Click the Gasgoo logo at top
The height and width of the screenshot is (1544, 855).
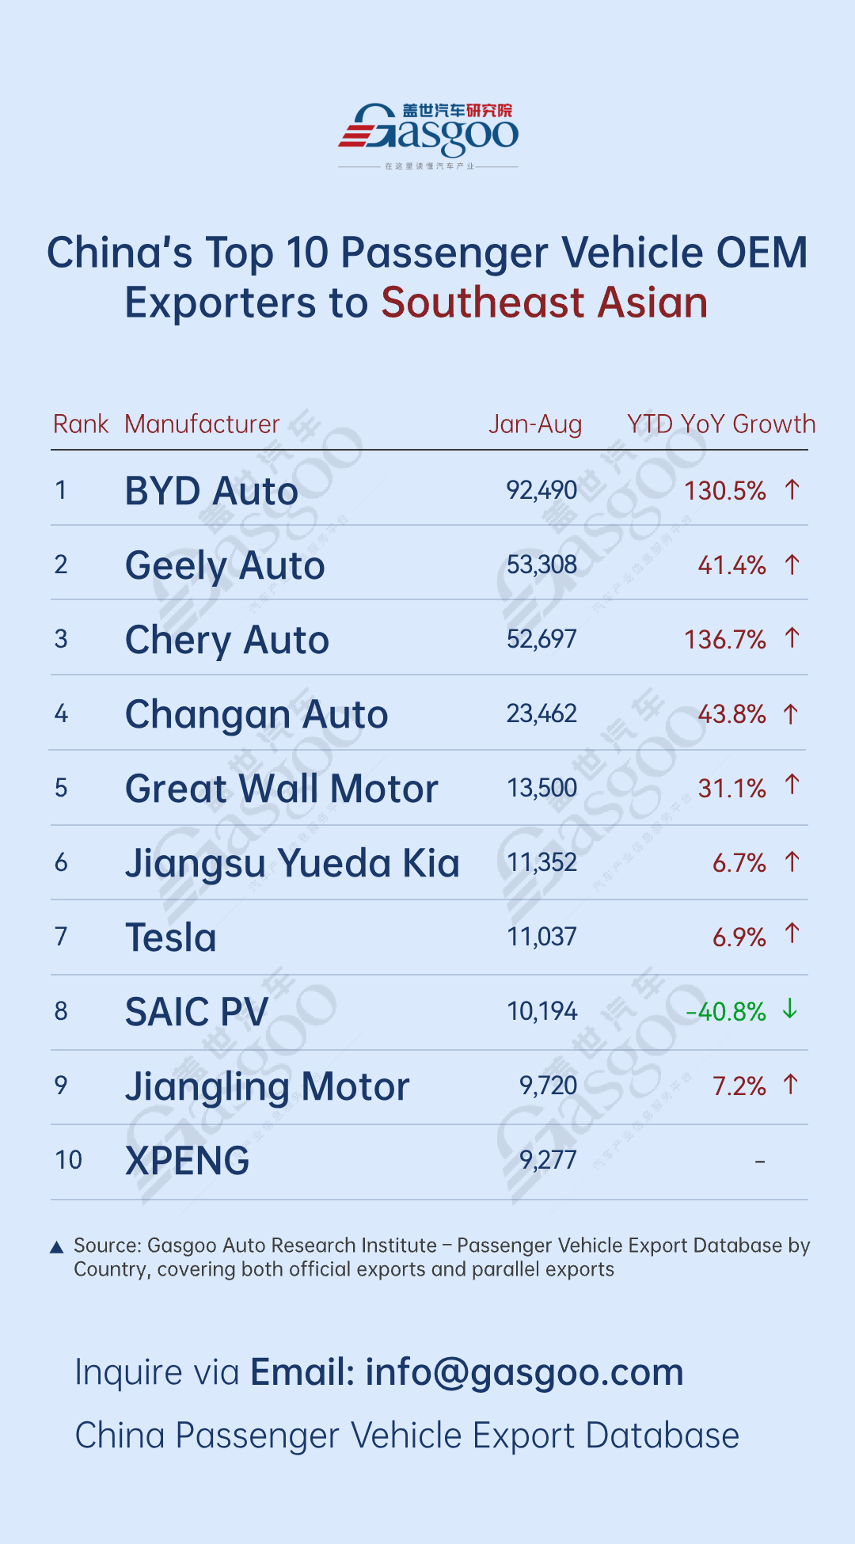(428, 135)
